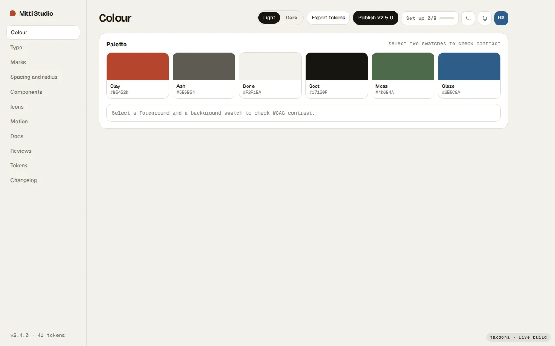Select the Soot colour swatch
The image size is (555, 346).
click(x=336, y=75)
